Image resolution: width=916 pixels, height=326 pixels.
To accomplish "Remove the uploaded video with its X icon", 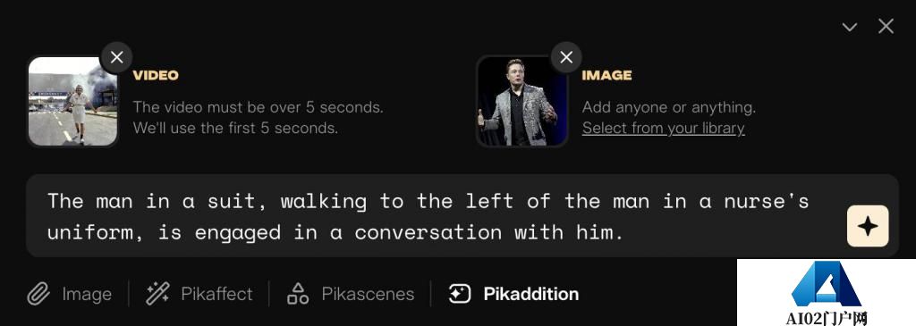I will coord(117,57).
